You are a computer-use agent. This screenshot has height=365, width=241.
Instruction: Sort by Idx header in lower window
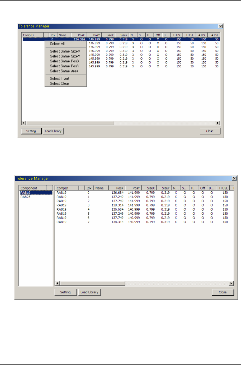pos(89,188)
